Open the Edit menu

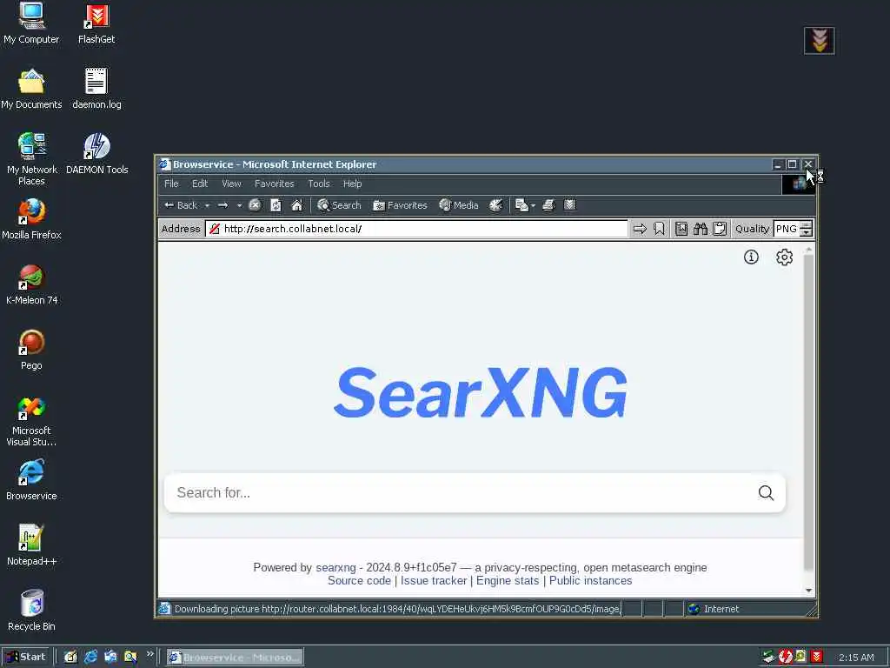200,184
